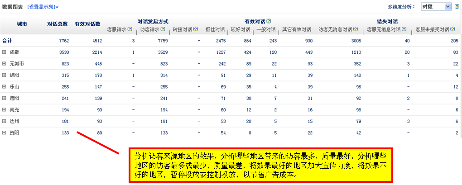Viewport: 462px width, 185px height.
Task: Click help icon beside 有效对话 group header
Action: 269,21
